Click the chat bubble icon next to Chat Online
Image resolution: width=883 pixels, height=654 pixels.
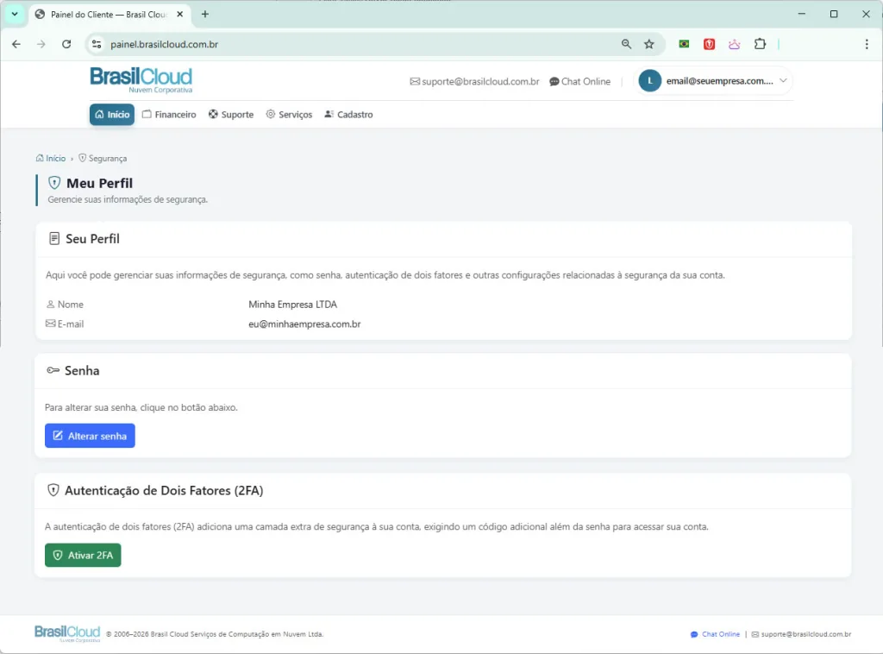click(x=555, y=80)
